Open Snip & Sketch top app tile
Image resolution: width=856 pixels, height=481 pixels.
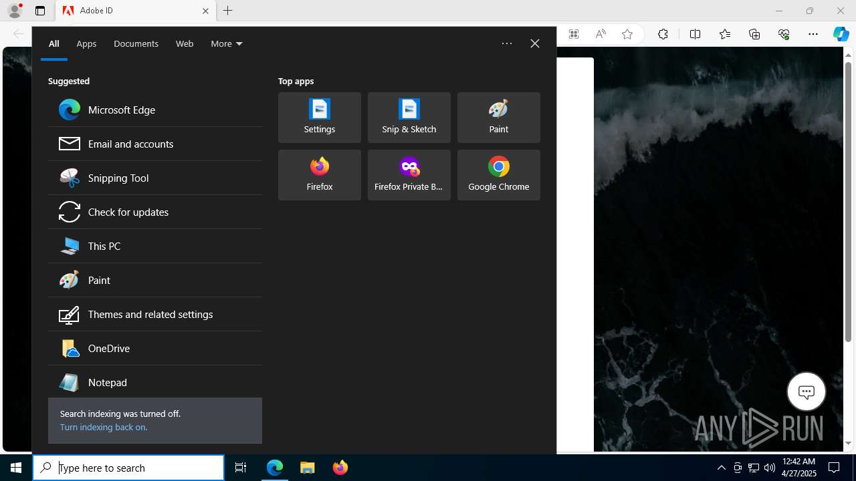409,118
